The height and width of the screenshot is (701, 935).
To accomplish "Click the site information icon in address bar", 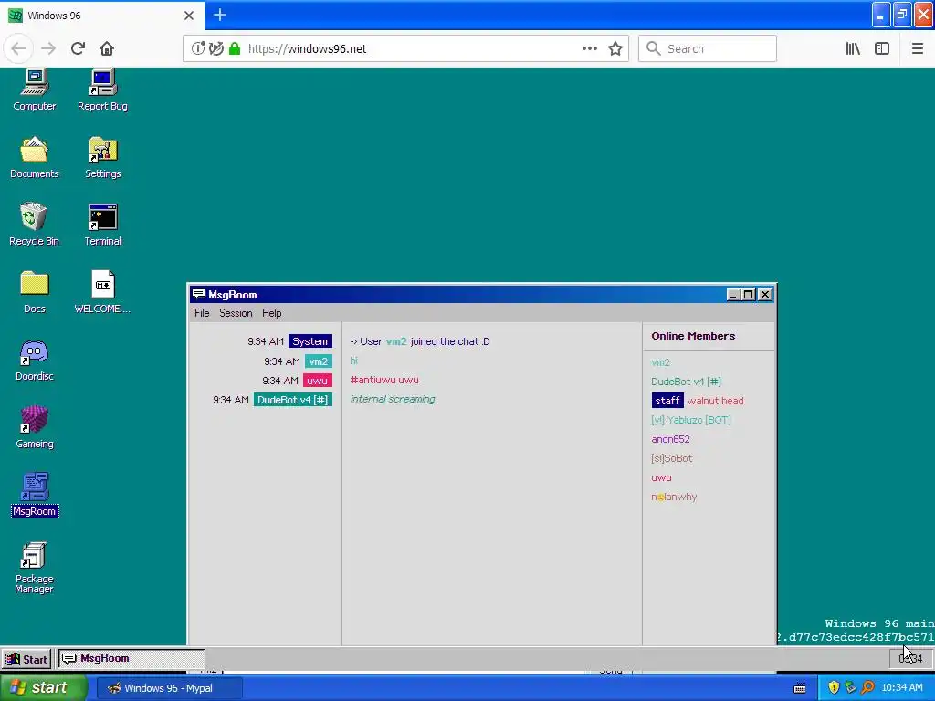I will pyautogui.click(x=198, y=48).
